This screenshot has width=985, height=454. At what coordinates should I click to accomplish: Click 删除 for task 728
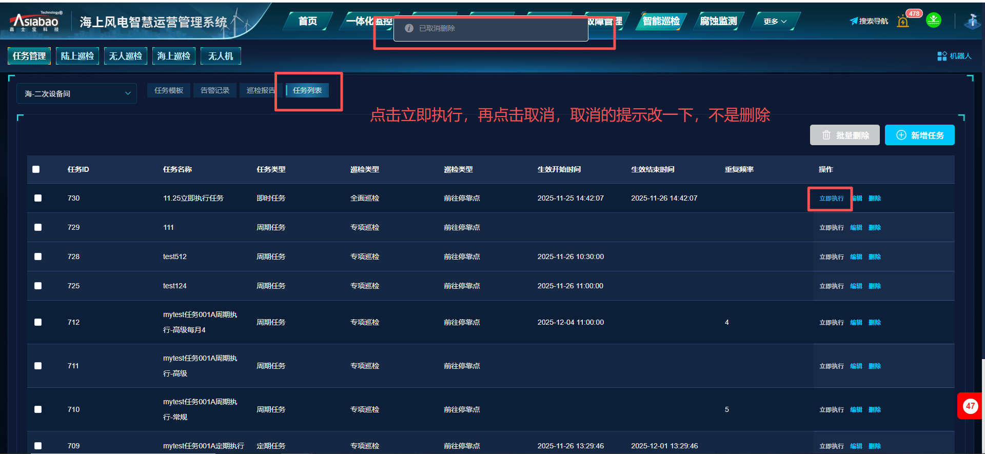(874, 256)
